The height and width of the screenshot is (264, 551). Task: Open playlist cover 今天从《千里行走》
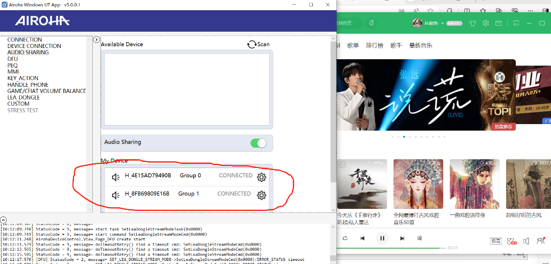click(x=362, y=184)
